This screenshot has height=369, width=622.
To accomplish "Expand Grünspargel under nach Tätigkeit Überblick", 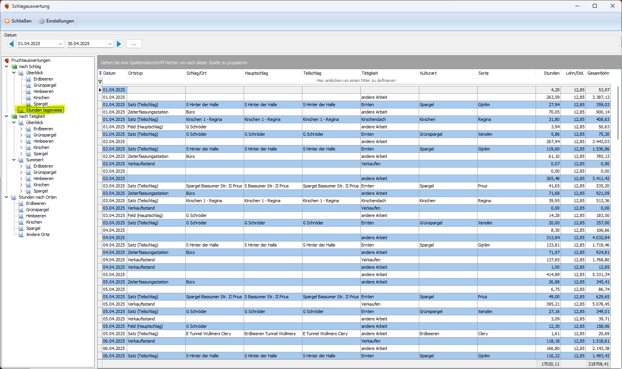I will coord(21,135).
